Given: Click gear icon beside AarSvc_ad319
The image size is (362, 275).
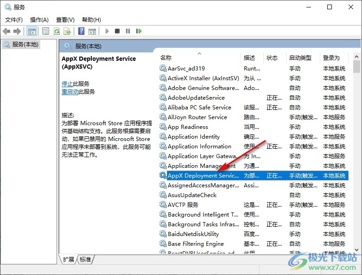Looking at the screenshot, I should [x=163, y=68].
